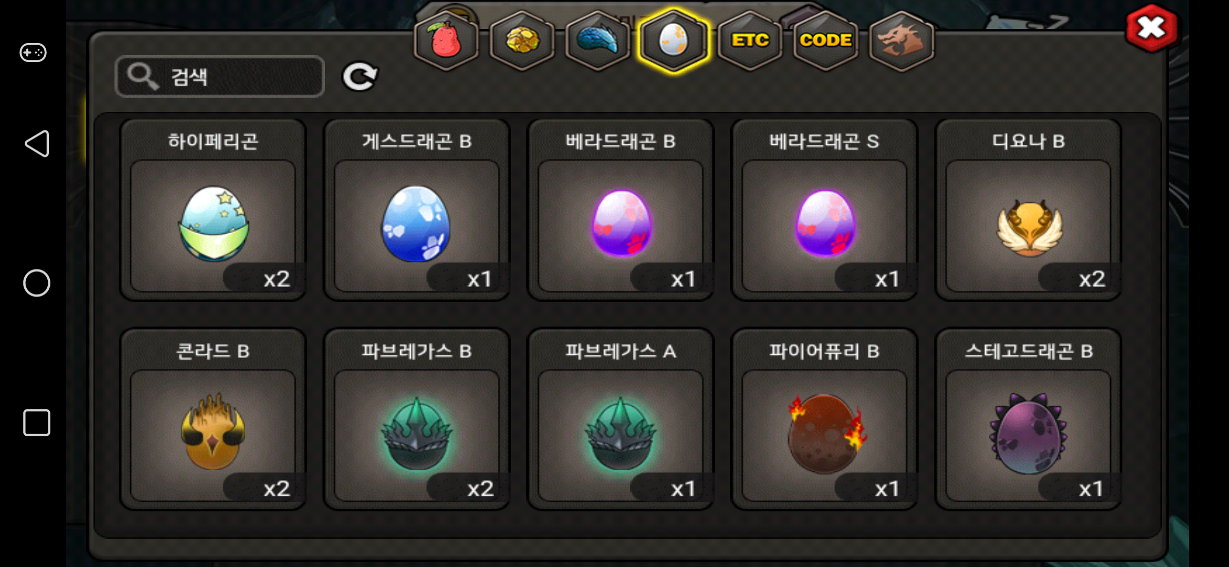Choose the 파브레가스 A egg

(x=620, y=419)
